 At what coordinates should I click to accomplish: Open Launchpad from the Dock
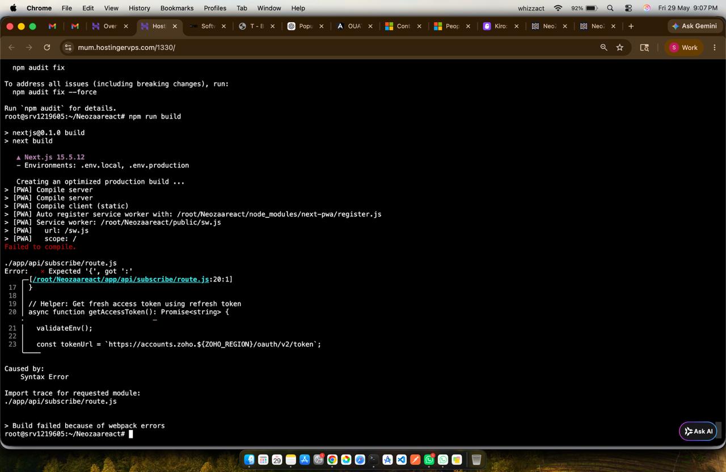tap(263, 460)
